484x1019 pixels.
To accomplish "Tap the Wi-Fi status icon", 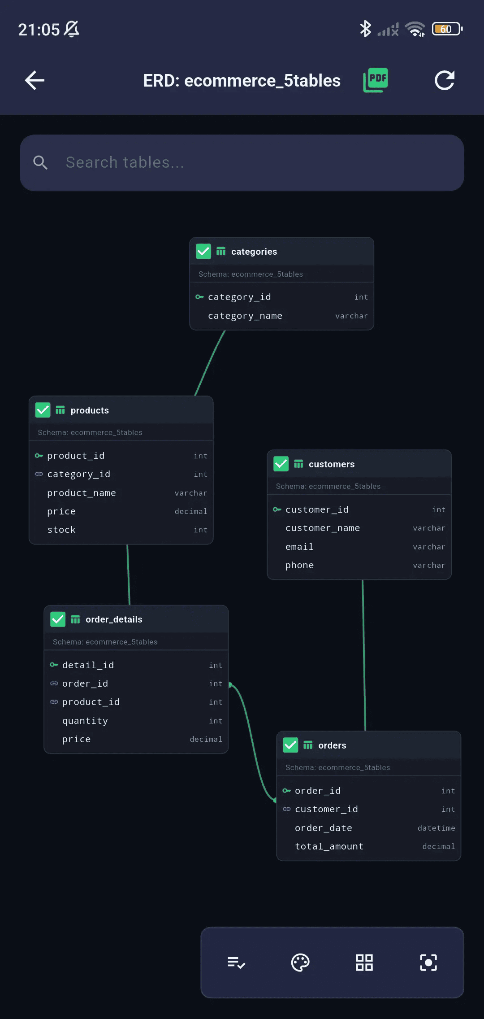I will [415, 29].
